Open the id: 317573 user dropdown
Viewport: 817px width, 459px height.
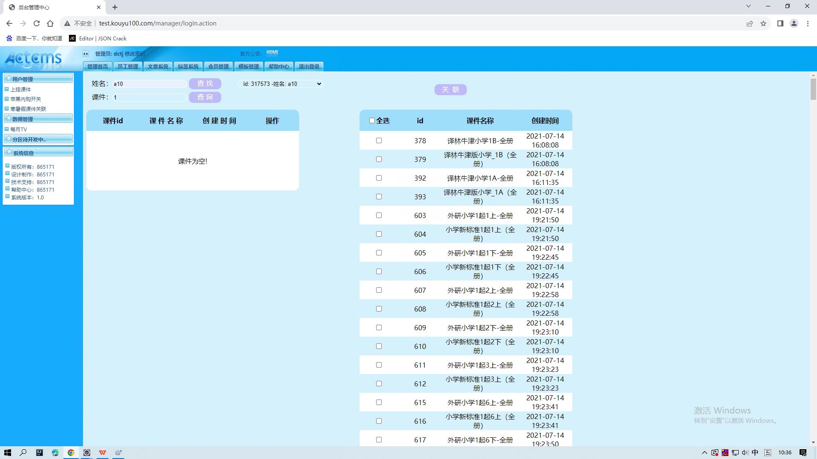(x=280, y=84)
